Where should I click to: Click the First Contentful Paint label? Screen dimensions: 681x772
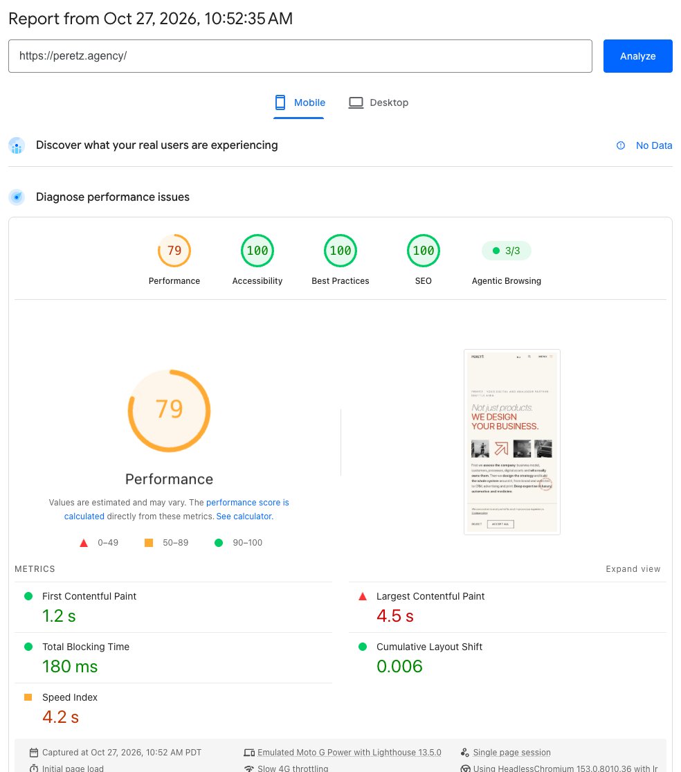click(x=89, y=596)
